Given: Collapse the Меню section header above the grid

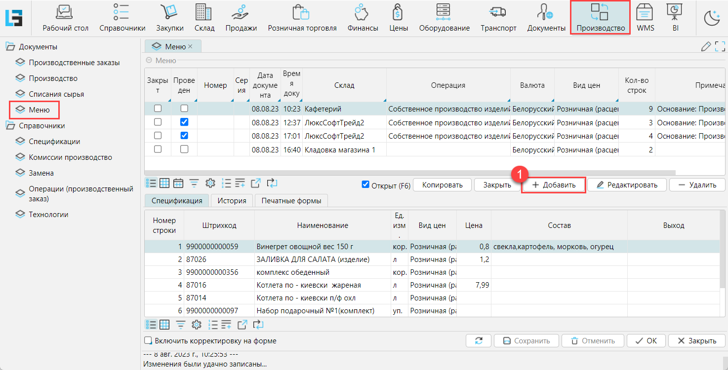Looking at the screenshot, I should tap(149, 61).
